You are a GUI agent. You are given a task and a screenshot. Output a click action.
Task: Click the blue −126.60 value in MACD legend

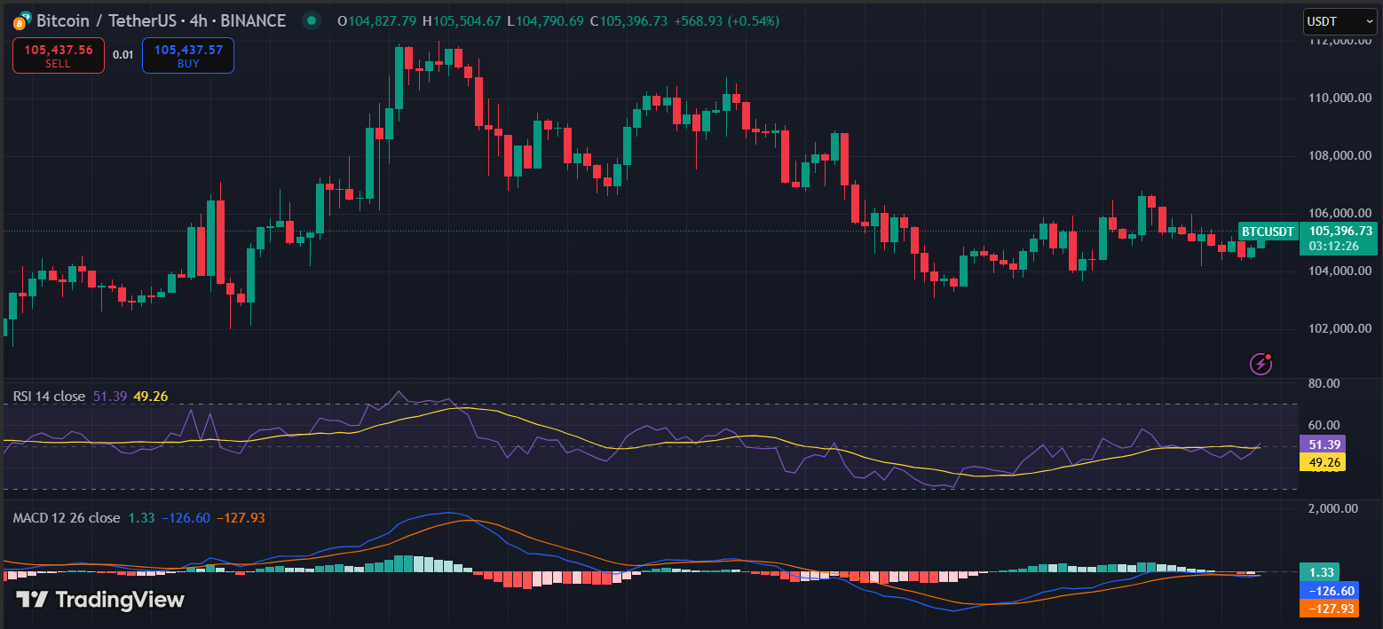(186, 518)
